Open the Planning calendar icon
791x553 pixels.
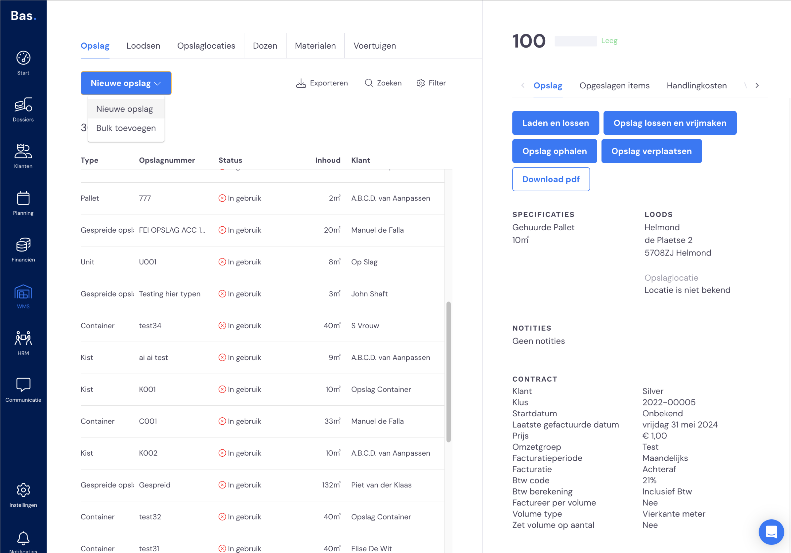[23, 198]
